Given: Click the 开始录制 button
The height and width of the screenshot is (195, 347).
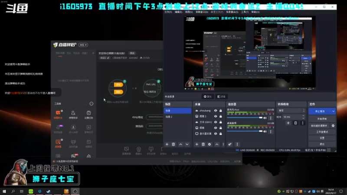Looking at the screenshot, I should (322, 119).
